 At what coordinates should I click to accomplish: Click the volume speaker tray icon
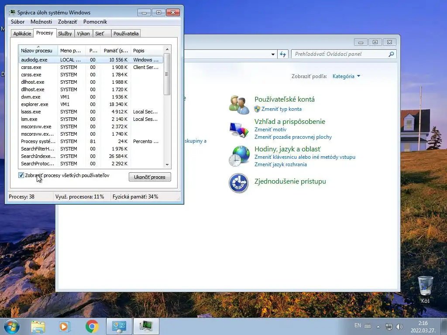399,326
